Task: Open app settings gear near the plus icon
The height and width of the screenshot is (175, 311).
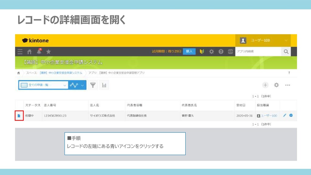Action: tap(276, 85)
